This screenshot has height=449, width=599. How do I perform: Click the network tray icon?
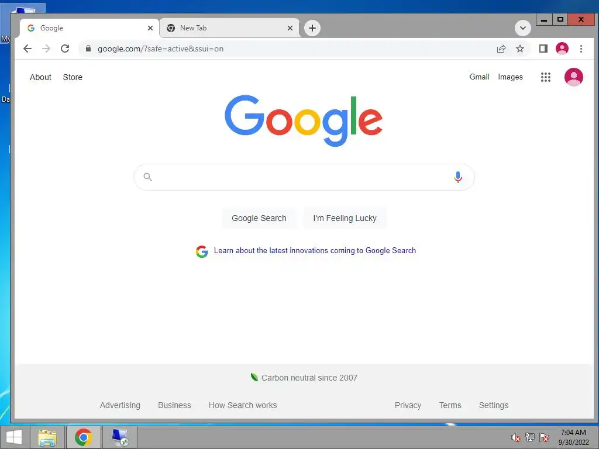(529, 437)
